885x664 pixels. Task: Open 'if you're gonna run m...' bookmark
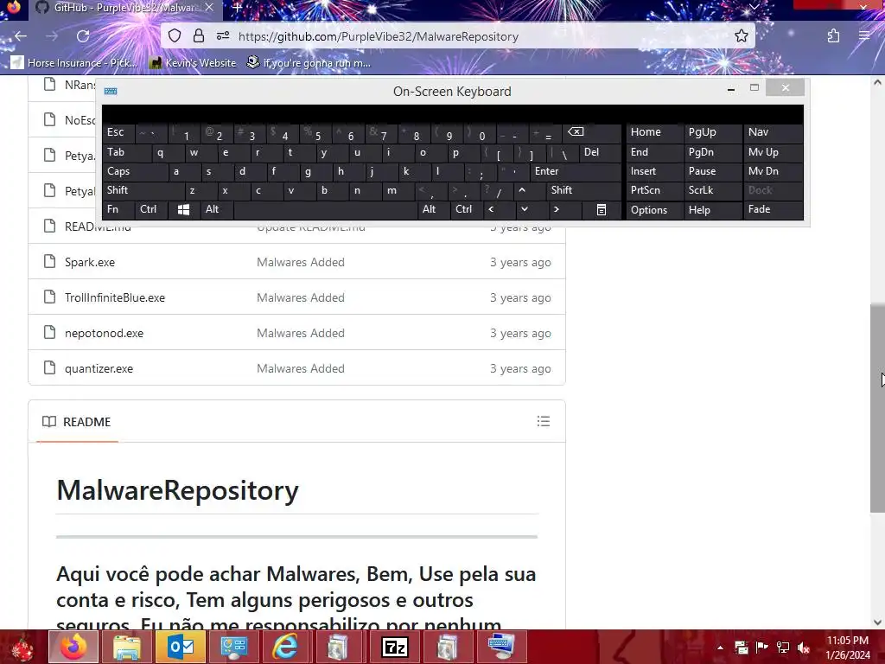(309, 62)
